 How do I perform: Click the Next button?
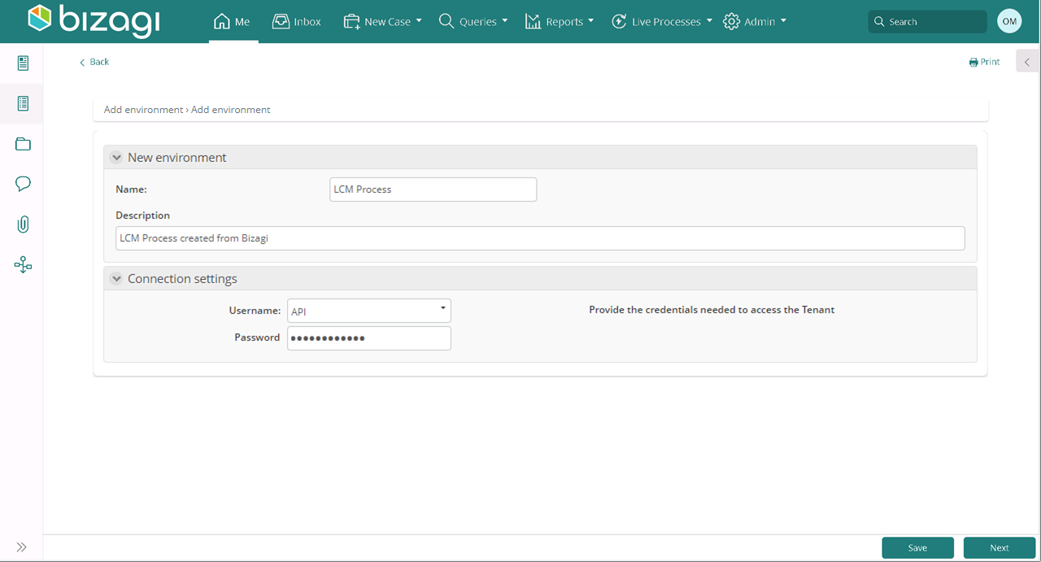pos(1000,548)
